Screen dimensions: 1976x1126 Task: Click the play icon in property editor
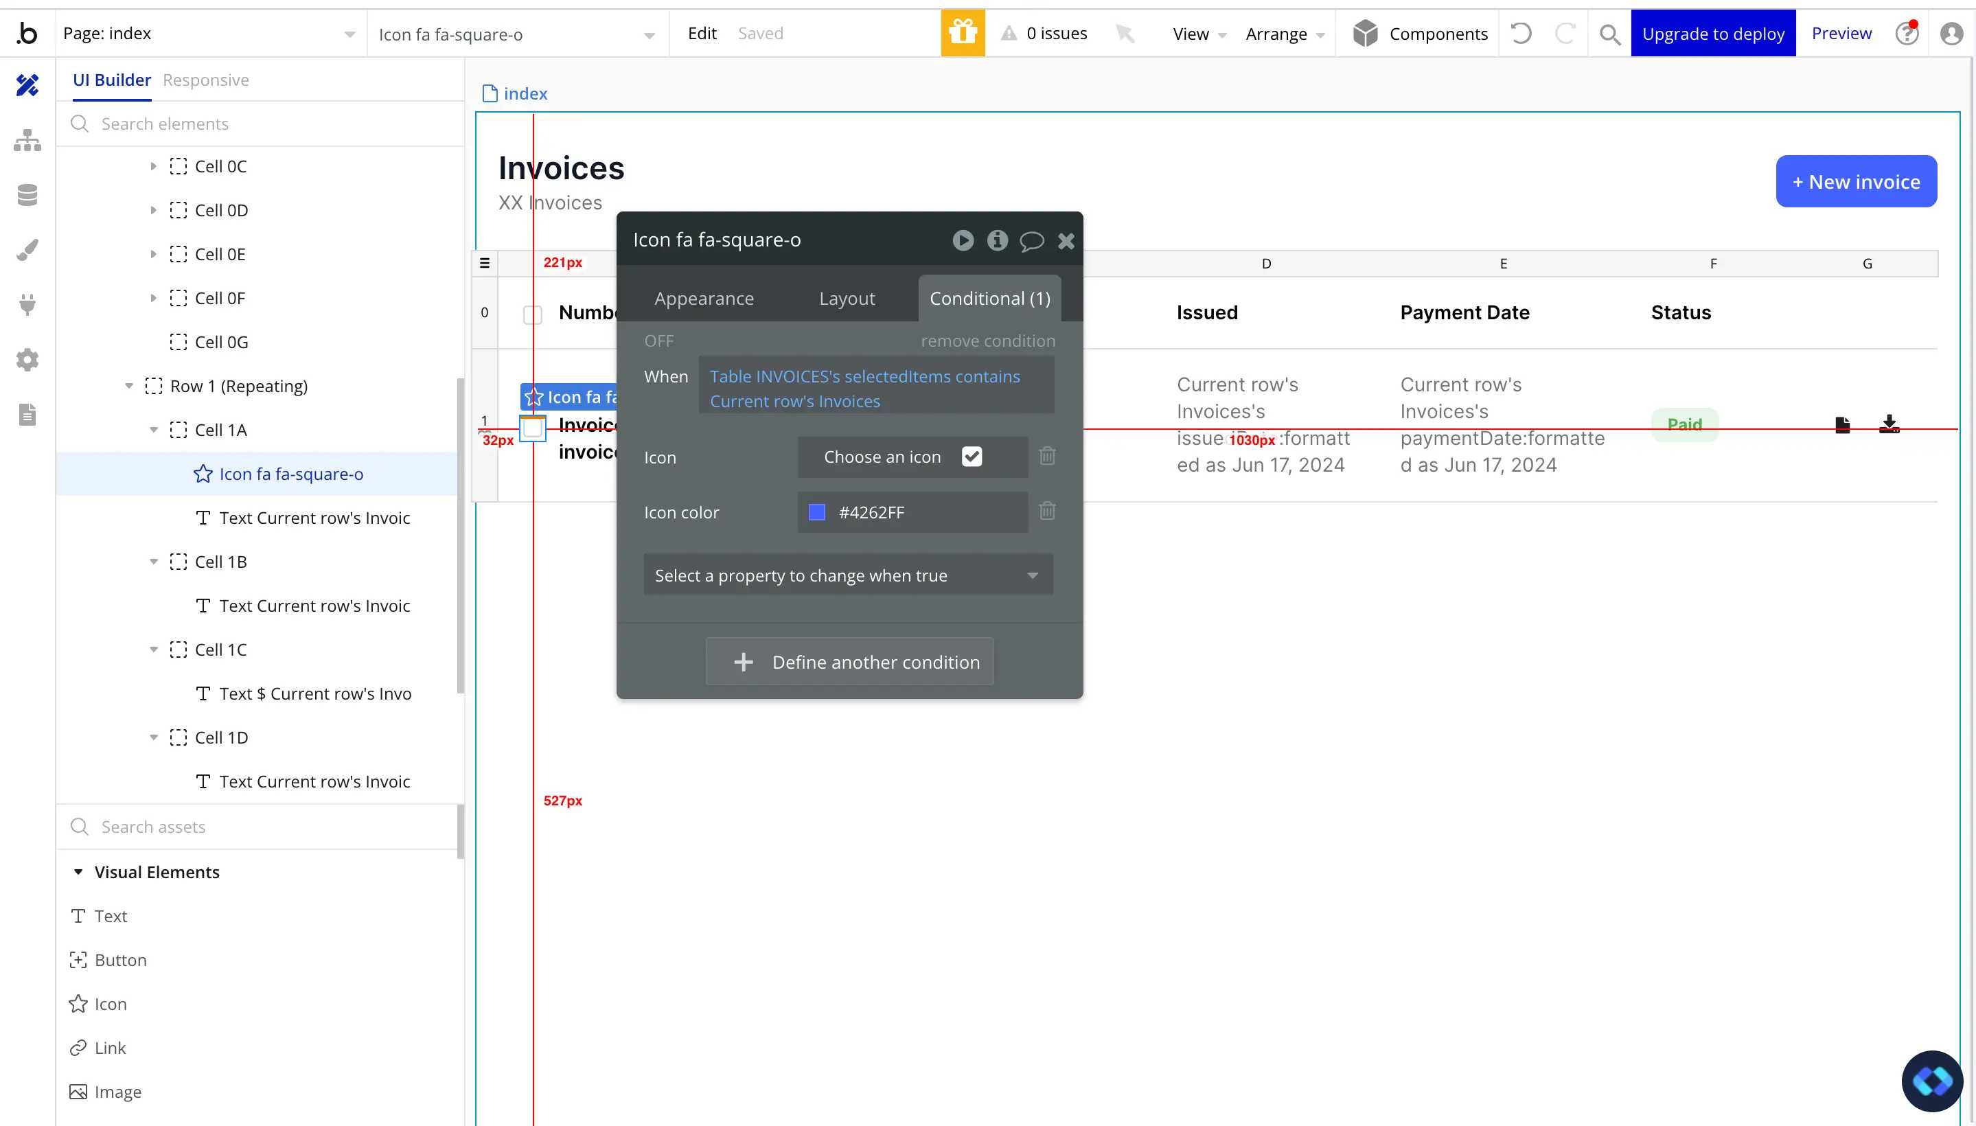(x=963, y=240)
